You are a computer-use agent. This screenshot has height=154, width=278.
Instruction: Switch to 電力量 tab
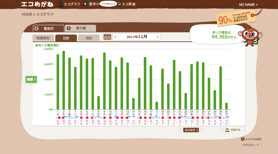click(81, 28)
